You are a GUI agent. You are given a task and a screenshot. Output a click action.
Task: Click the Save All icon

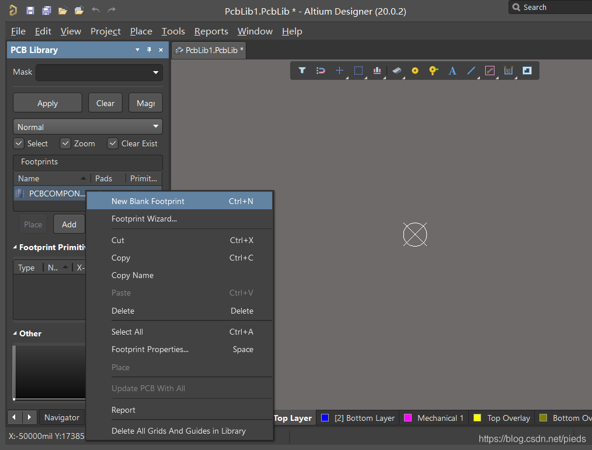pyautogui.click(x=46, y=10)
